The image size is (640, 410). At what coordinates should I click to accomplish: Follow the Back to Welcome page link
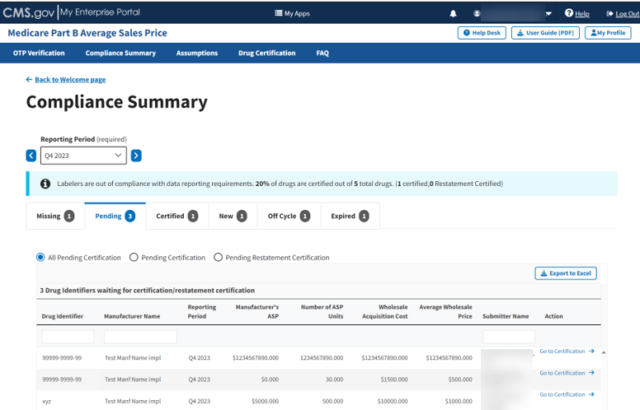coord(69,80)
